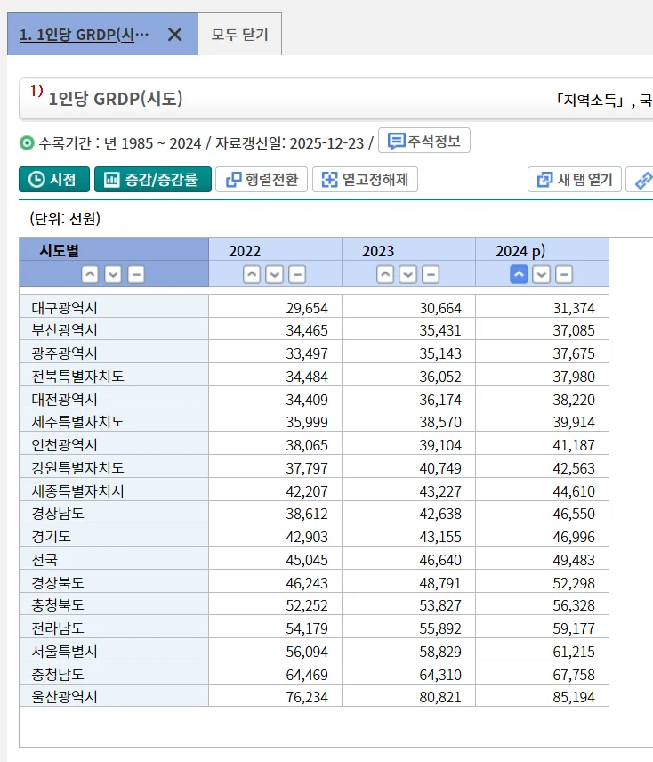Click the 경상남도 row label
Image resolution: width=653 pixels, height=762 pixels.
[x=58, y=513]
